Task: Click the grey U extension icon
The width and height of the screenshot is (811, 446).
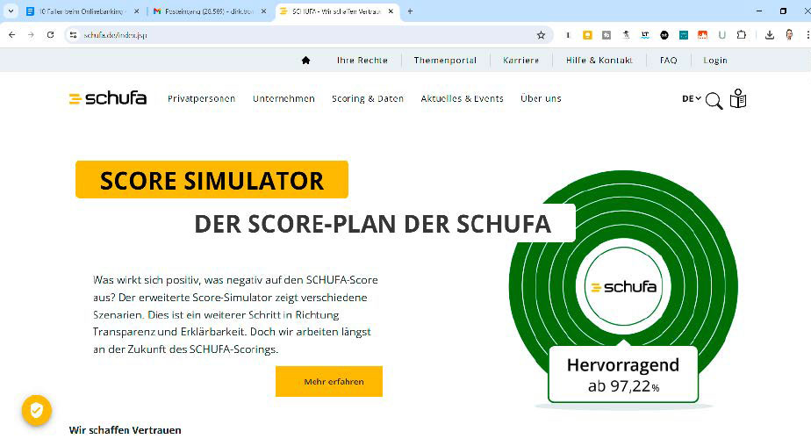Action: pos(722,34)
